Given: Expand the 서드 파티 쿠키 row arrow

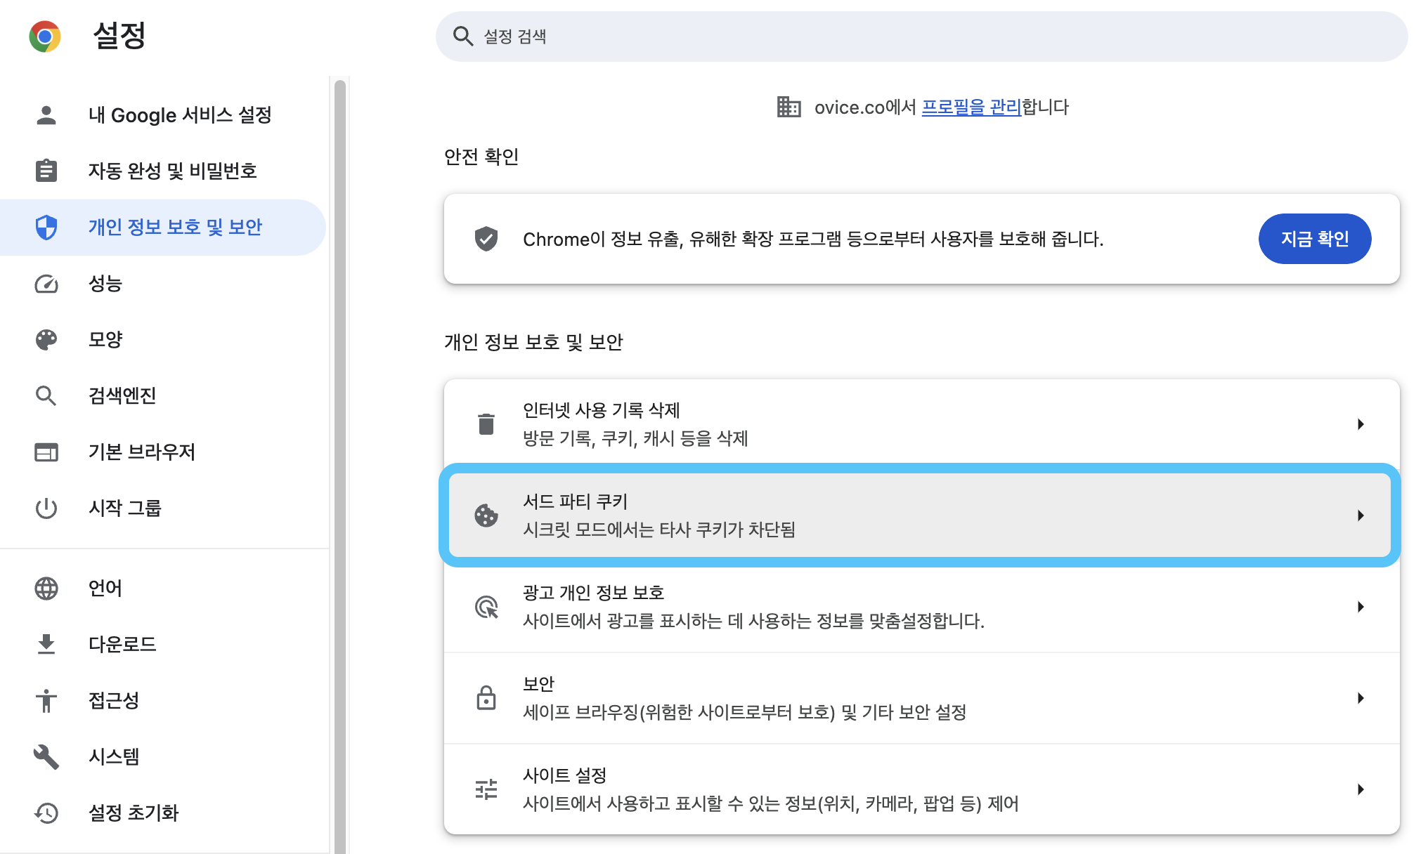Looking at the screenshot, I should (1361, 515).
